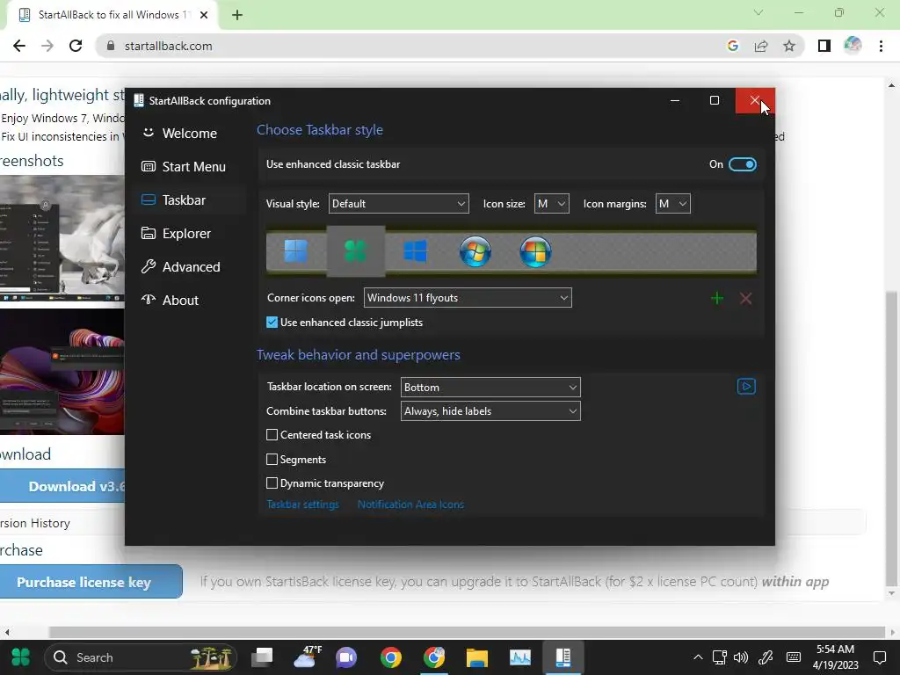This screenshot has width=900, height=675.
Task: Open new Chrome tab with plus
Action: [x=237, y=15]
